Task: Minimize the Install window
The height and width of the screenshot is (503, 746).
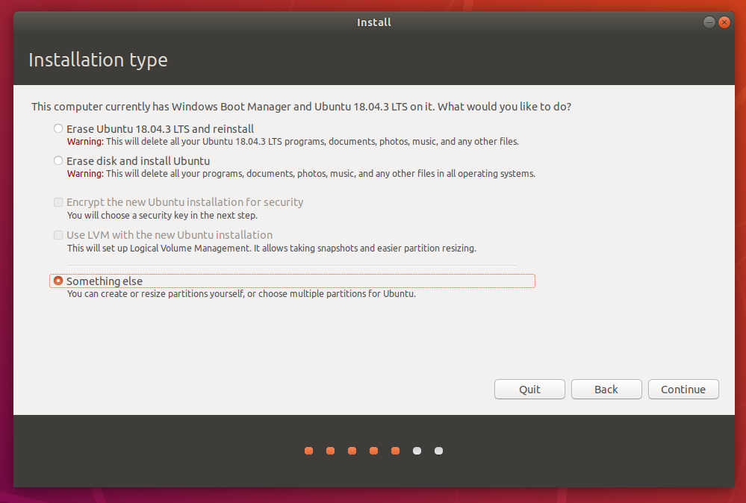Action: click(709, 22)
